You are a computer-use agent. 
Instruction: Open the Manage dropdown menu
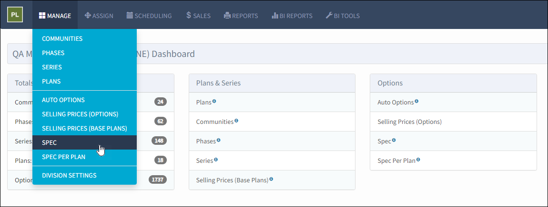pos(55,15)
